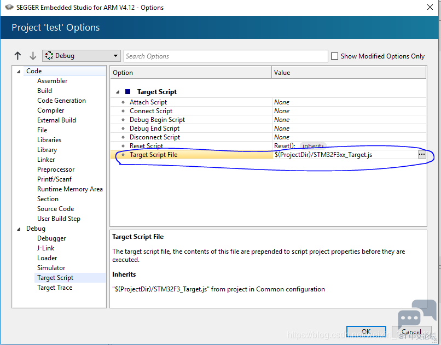The image size is (441, 345).
Task: Open User Build Step options
Action: (59, 219)
